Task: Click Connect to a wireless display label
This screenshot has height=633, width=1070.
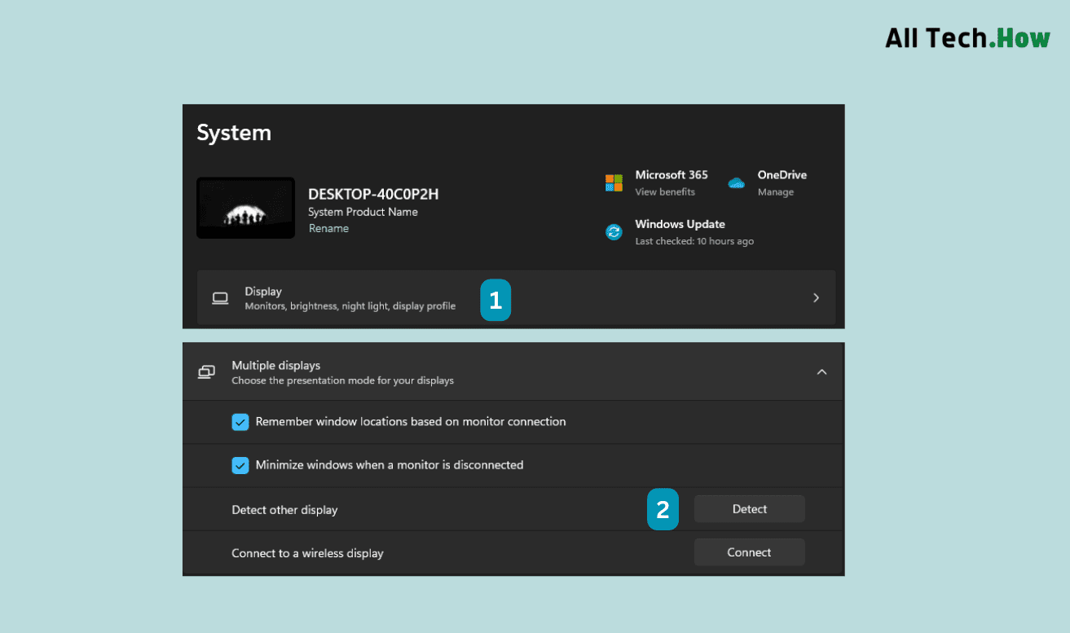Action: point(307,553)
